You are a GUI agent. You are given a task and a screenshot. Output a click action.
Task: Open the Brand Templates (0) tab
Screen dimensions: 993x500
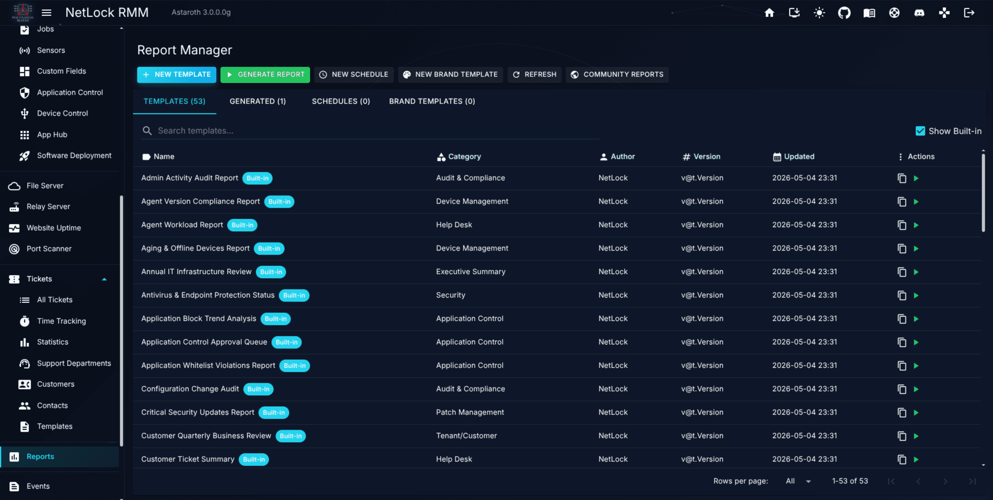pyautogui.click(x=432, y=101)
